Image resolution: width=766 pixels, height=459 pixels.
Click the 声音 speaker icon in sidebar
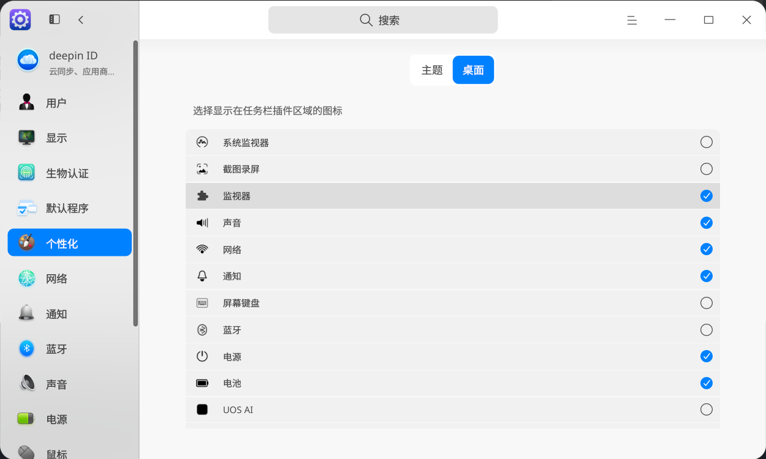coord(26,384)
